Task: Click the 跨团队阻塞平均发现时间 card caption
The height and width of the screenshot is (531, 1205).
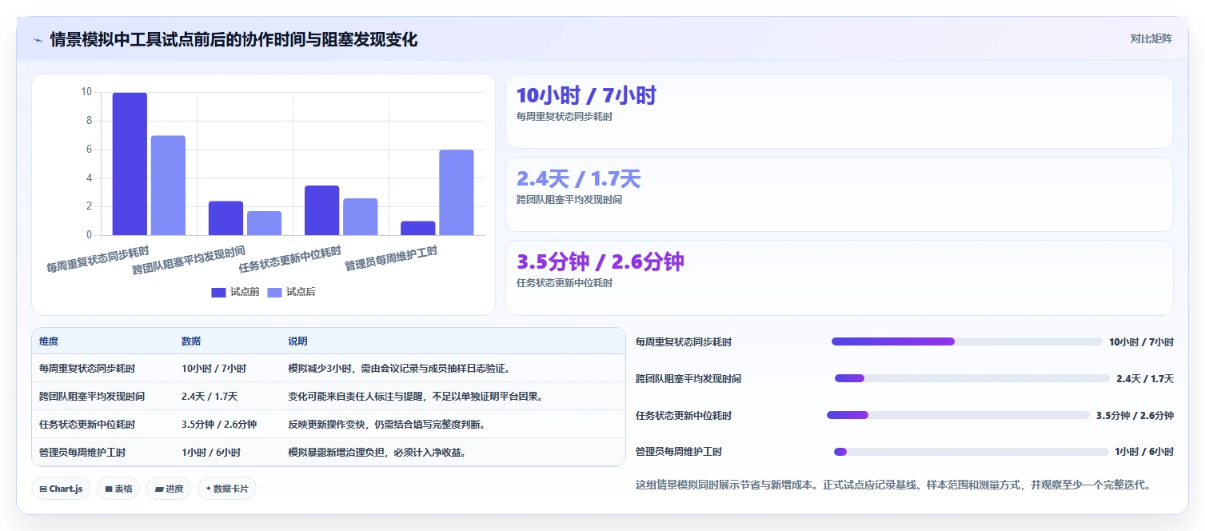Action: 569,200
